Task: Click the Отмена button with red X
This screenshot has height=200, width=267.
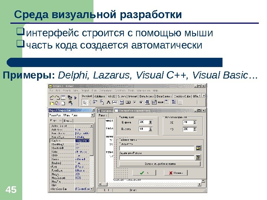Action: point(176,173)
